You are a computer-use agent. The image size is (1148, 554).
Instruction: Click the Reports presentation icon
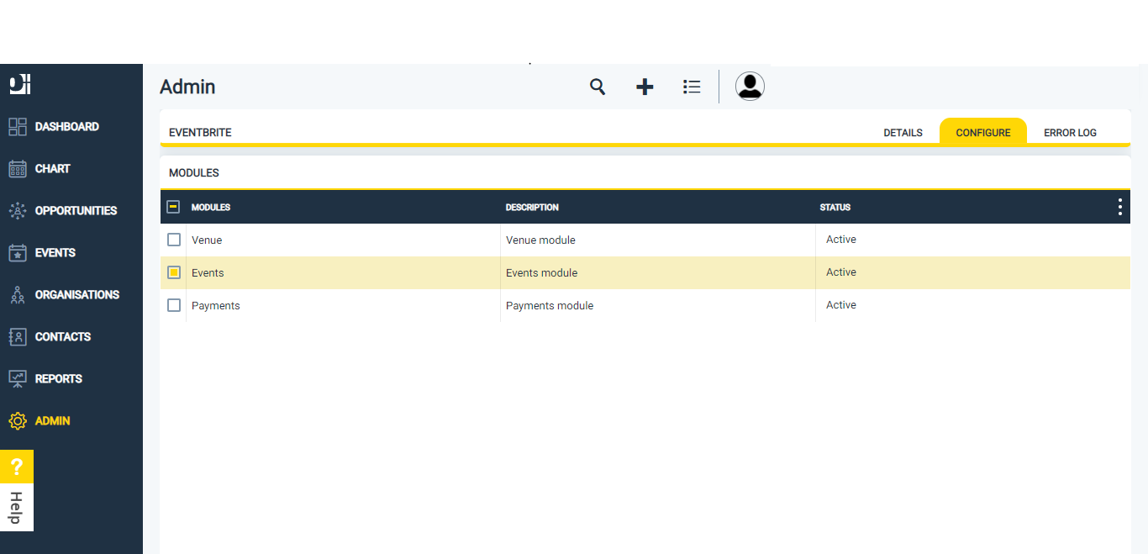(x=18, y=379)
